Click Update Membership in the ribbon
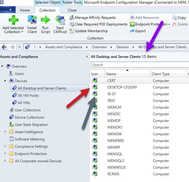Image resolution: width=189 pixels, height=182 pixels. (89, 31)
